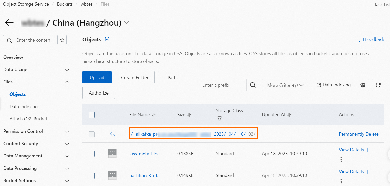
Task: Open the Parts button
Action: (x=172, y=77)
